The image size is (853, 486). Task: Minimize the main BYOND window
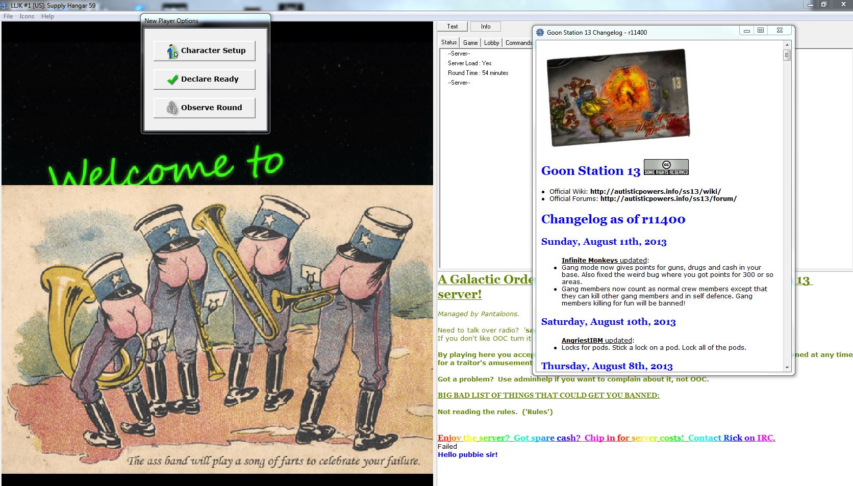810,4
